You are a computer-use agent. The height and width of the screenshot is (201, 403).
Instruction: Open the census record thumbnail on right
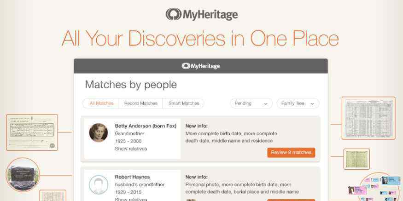coord(368,118)
